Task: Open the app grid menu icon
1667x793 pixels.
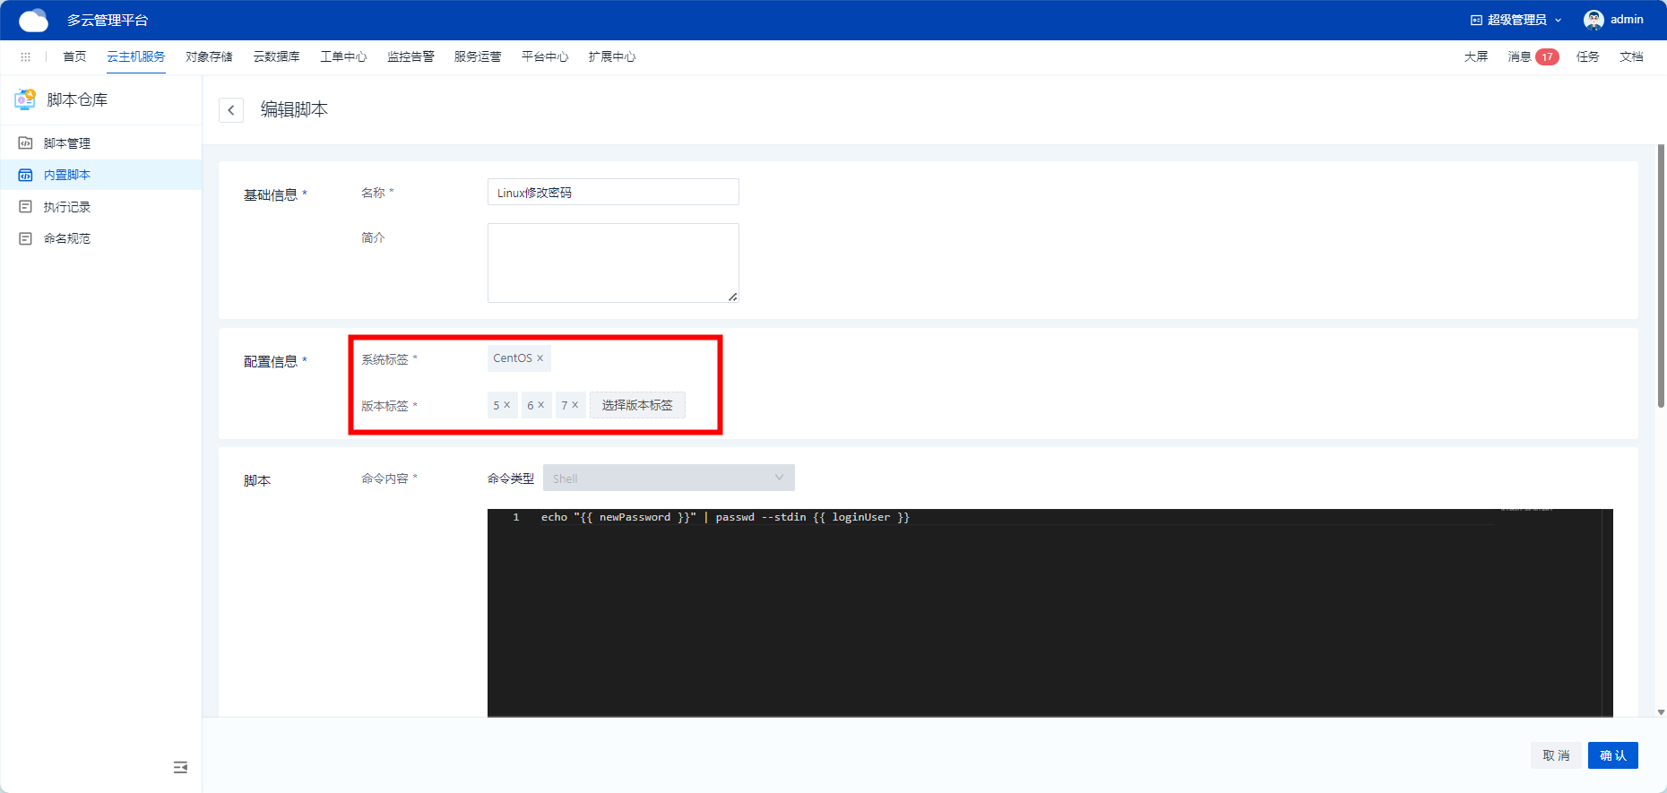Action: tap(25, 56)
